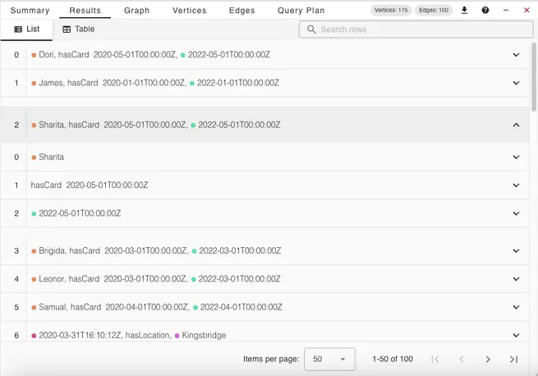The width and height of the screenshot is (538, 376).
Task: Open the Vertices tab
Action: 190,11
